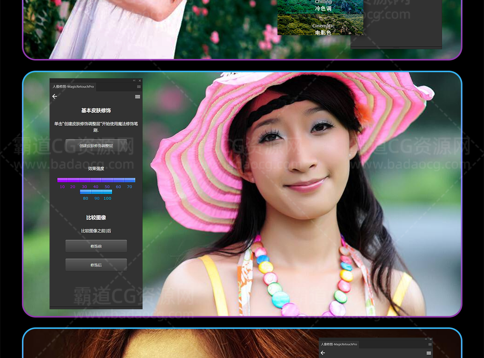The height and width of the screenshot is (358, 484).
Task: Click 修饰前 compare button
Action: tap(96, 246)
